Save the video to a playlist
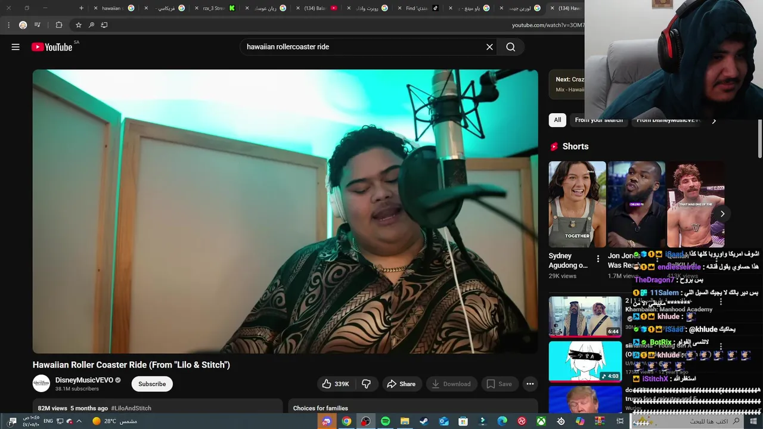The height and width of the screenshot is (429, 763). click(499, 384)
